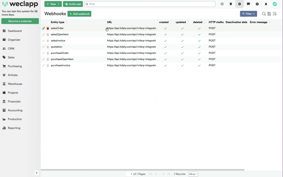Click the Find search field
Screen dimensions: 283x177
click(150, 4)
